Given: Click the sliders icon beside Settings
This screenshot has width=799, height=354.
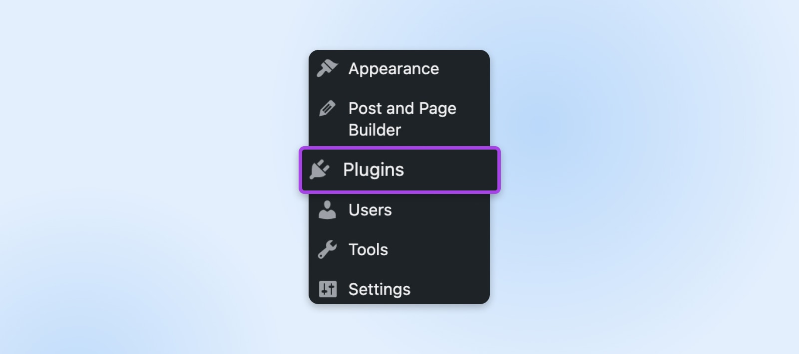Looking at the screenshot, I should click(328, 289).
